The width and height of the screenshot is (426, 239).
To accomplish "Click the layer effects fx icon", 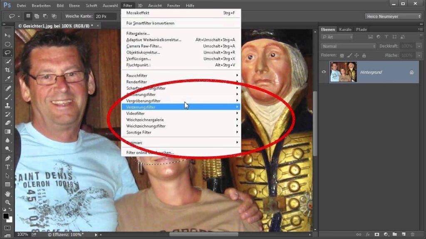I will [367, 234].
